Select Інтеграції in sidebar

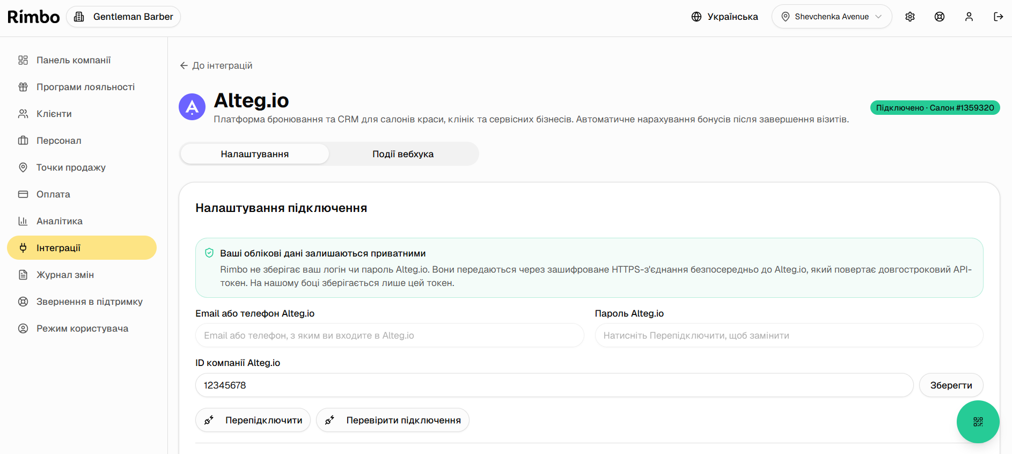pos(82,248)
